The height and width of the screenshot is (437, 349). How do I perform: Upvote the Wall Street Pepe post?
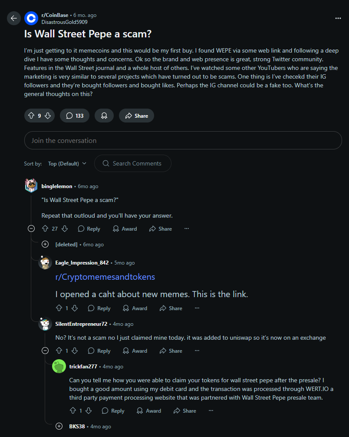[31, 116]
